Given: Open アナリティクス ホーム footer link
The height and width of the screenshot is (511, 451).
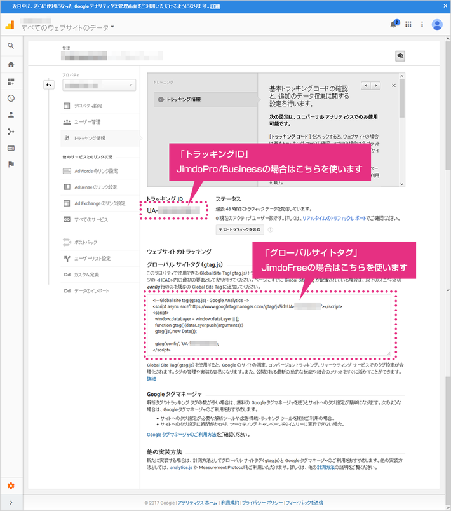Looking at the screenshot, I should [x=198, y=503].
